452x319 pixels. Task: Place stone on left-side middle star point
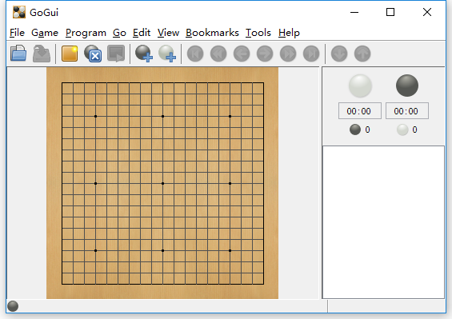point(95,183)
